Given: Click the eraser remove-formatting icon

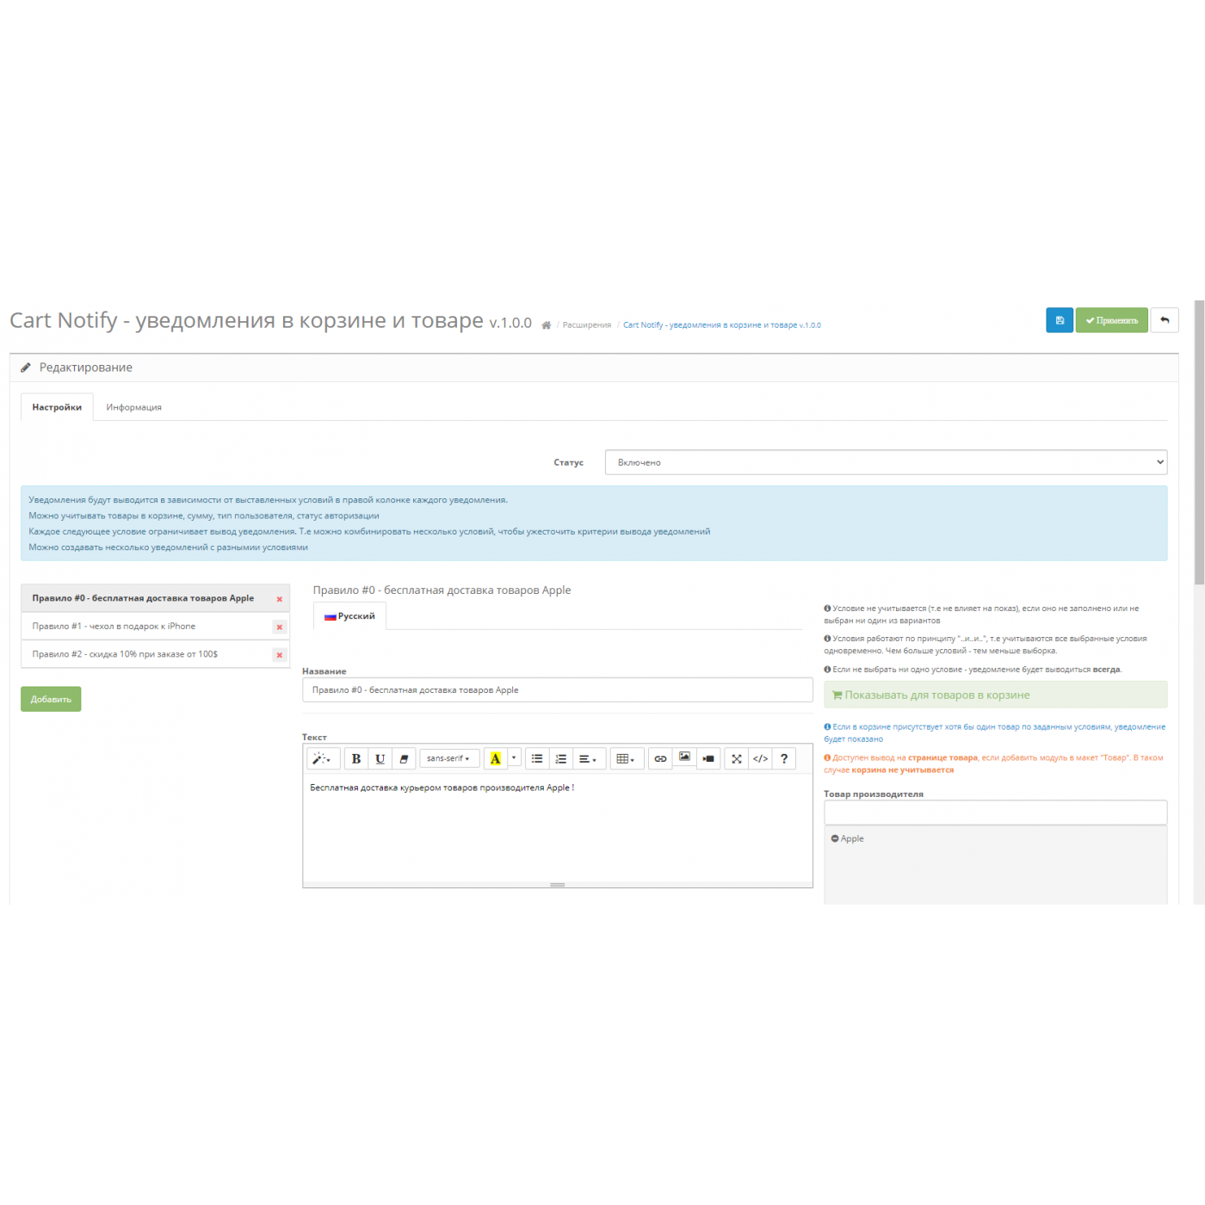Looking at the screenshot, I should click(x=404, y=759).
